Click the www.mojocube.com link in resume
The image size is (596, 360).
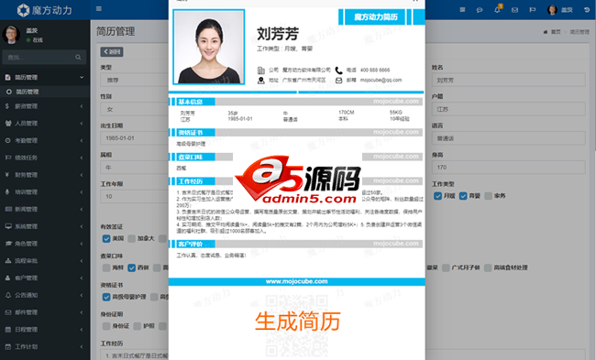click(296, 281)
